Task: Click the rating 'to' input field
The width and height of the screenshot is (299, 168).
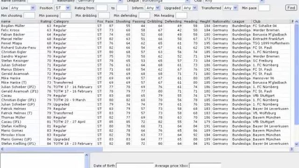Action: pyautogui.click(x=122, y=8)
